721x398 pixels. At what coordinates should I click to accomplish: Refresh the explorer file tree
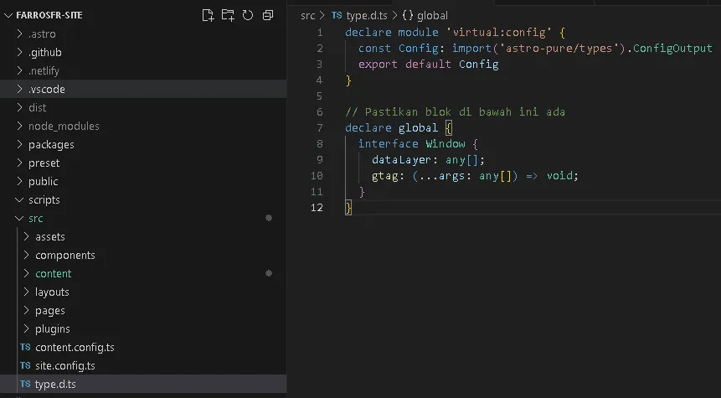tap(248, 15)
